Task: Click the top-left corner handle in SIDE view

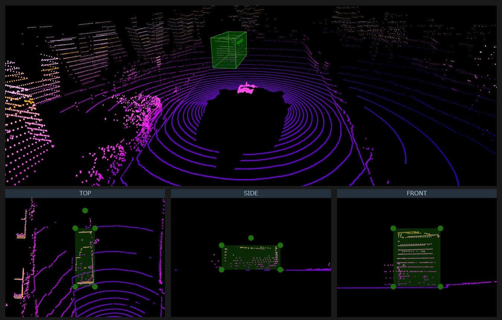Action: (x=222, y=245)
